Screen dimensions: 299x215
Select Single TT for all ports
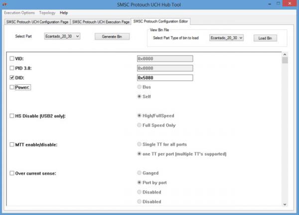coord(139,144)
